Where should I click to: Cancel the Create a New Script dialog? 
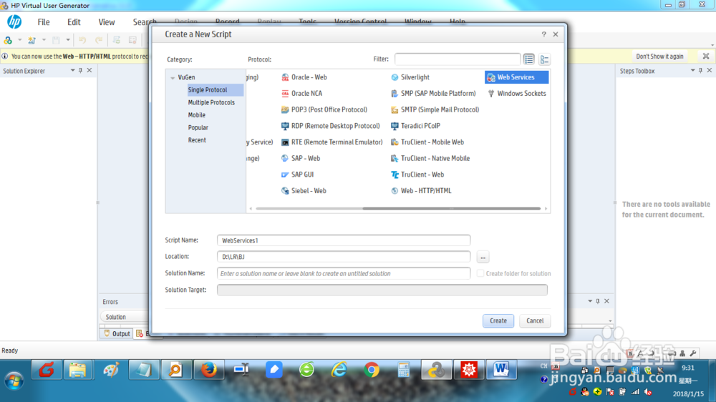(535, 320)
